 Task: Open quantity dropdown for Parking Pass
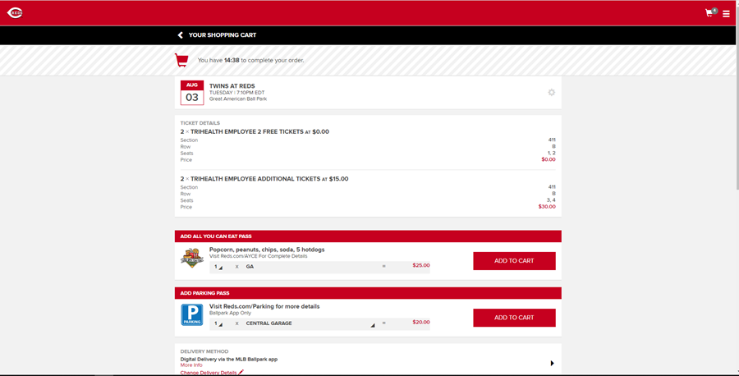click(x=218, y=323)
